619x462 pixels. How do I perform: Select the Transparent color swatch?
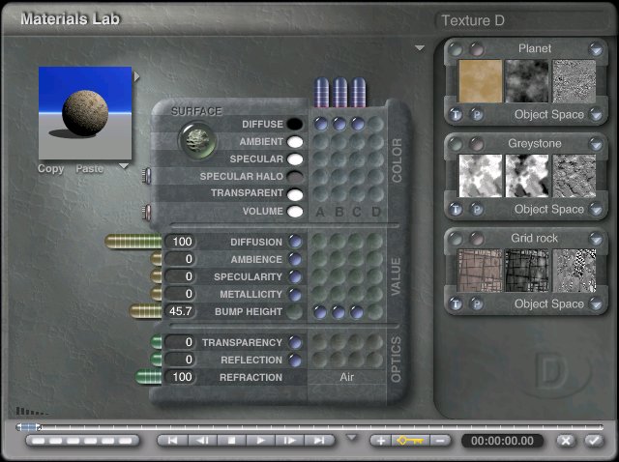pos(294,194)
